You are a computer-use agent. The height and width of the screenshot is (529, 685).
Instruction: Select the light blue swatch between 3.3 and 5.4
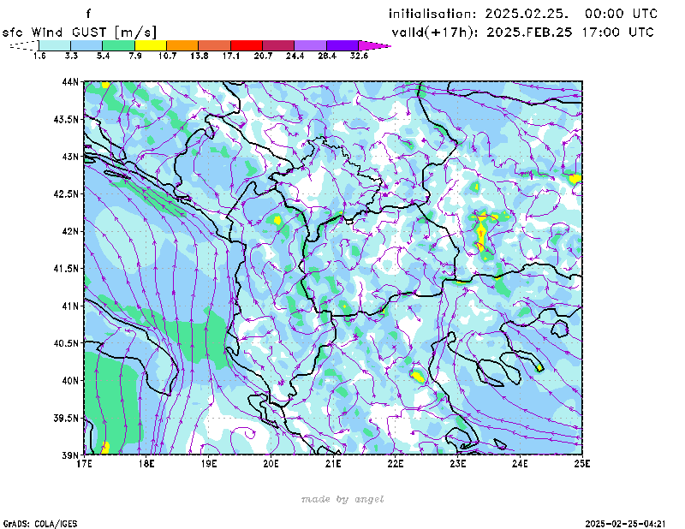tap(86, 45)
